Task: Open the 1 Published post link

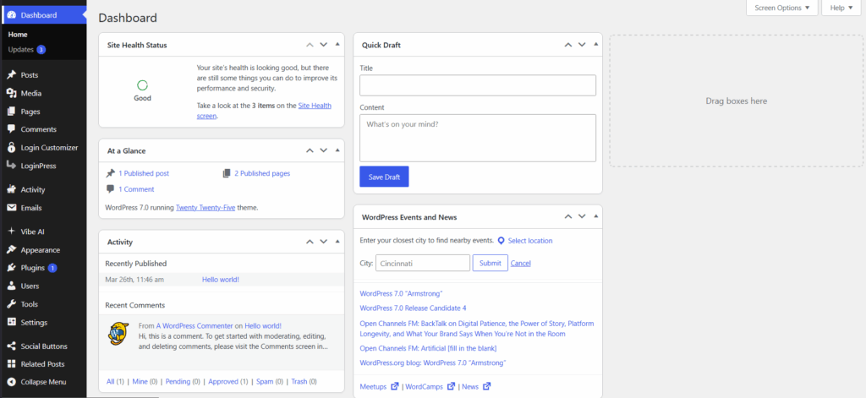Action: [x=144, y=173]
